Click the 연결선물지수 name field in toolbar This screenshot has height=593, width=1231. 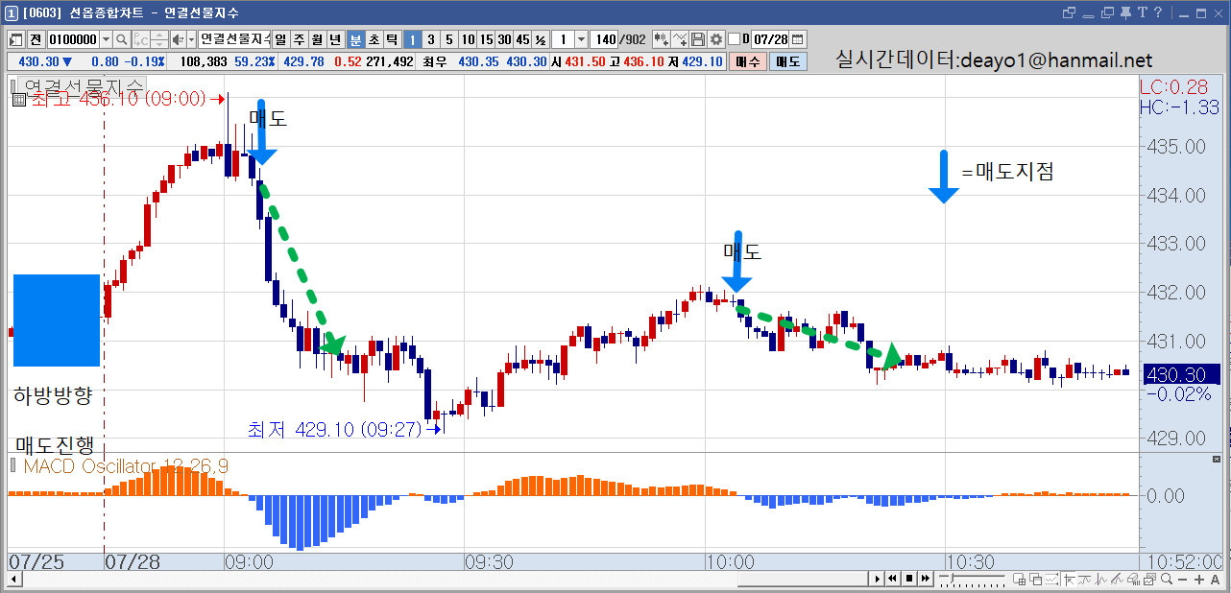point(235,39)
